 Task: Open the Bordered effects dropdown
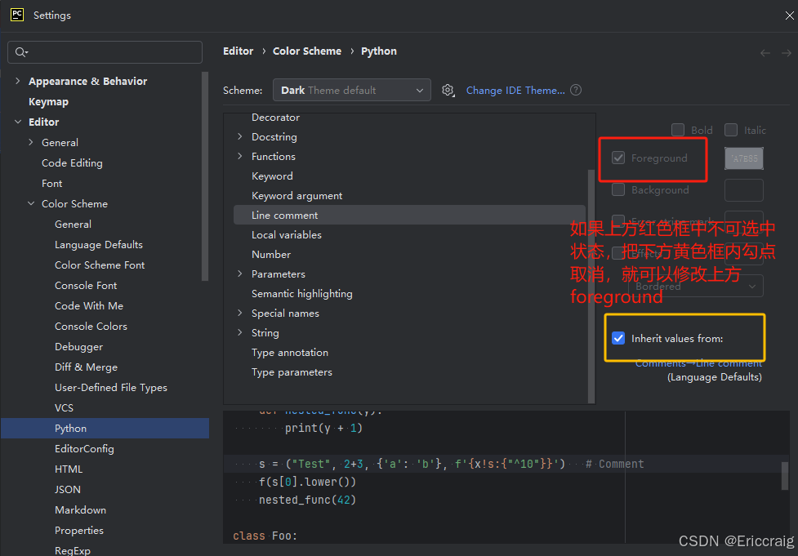click(x=696, y=287)
